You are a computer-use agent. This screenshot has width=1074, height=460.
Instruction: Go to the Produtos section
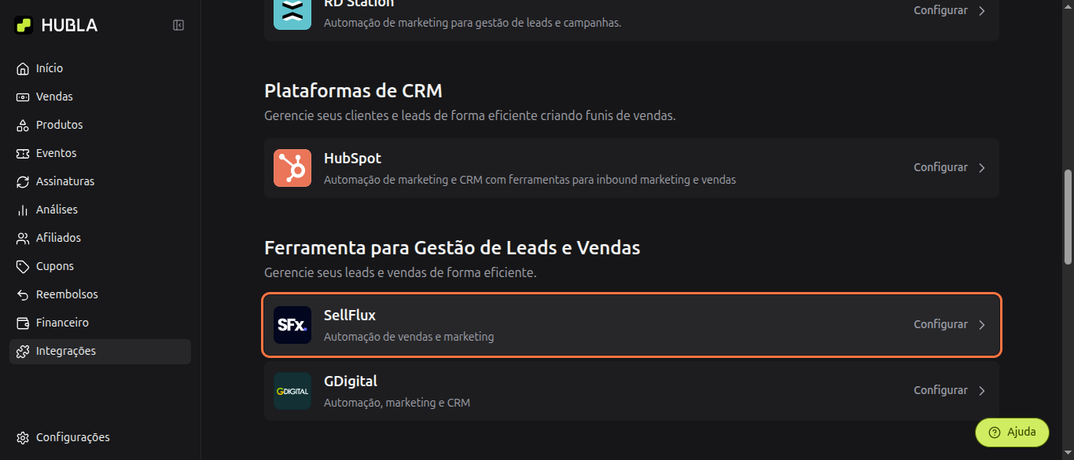59,125
